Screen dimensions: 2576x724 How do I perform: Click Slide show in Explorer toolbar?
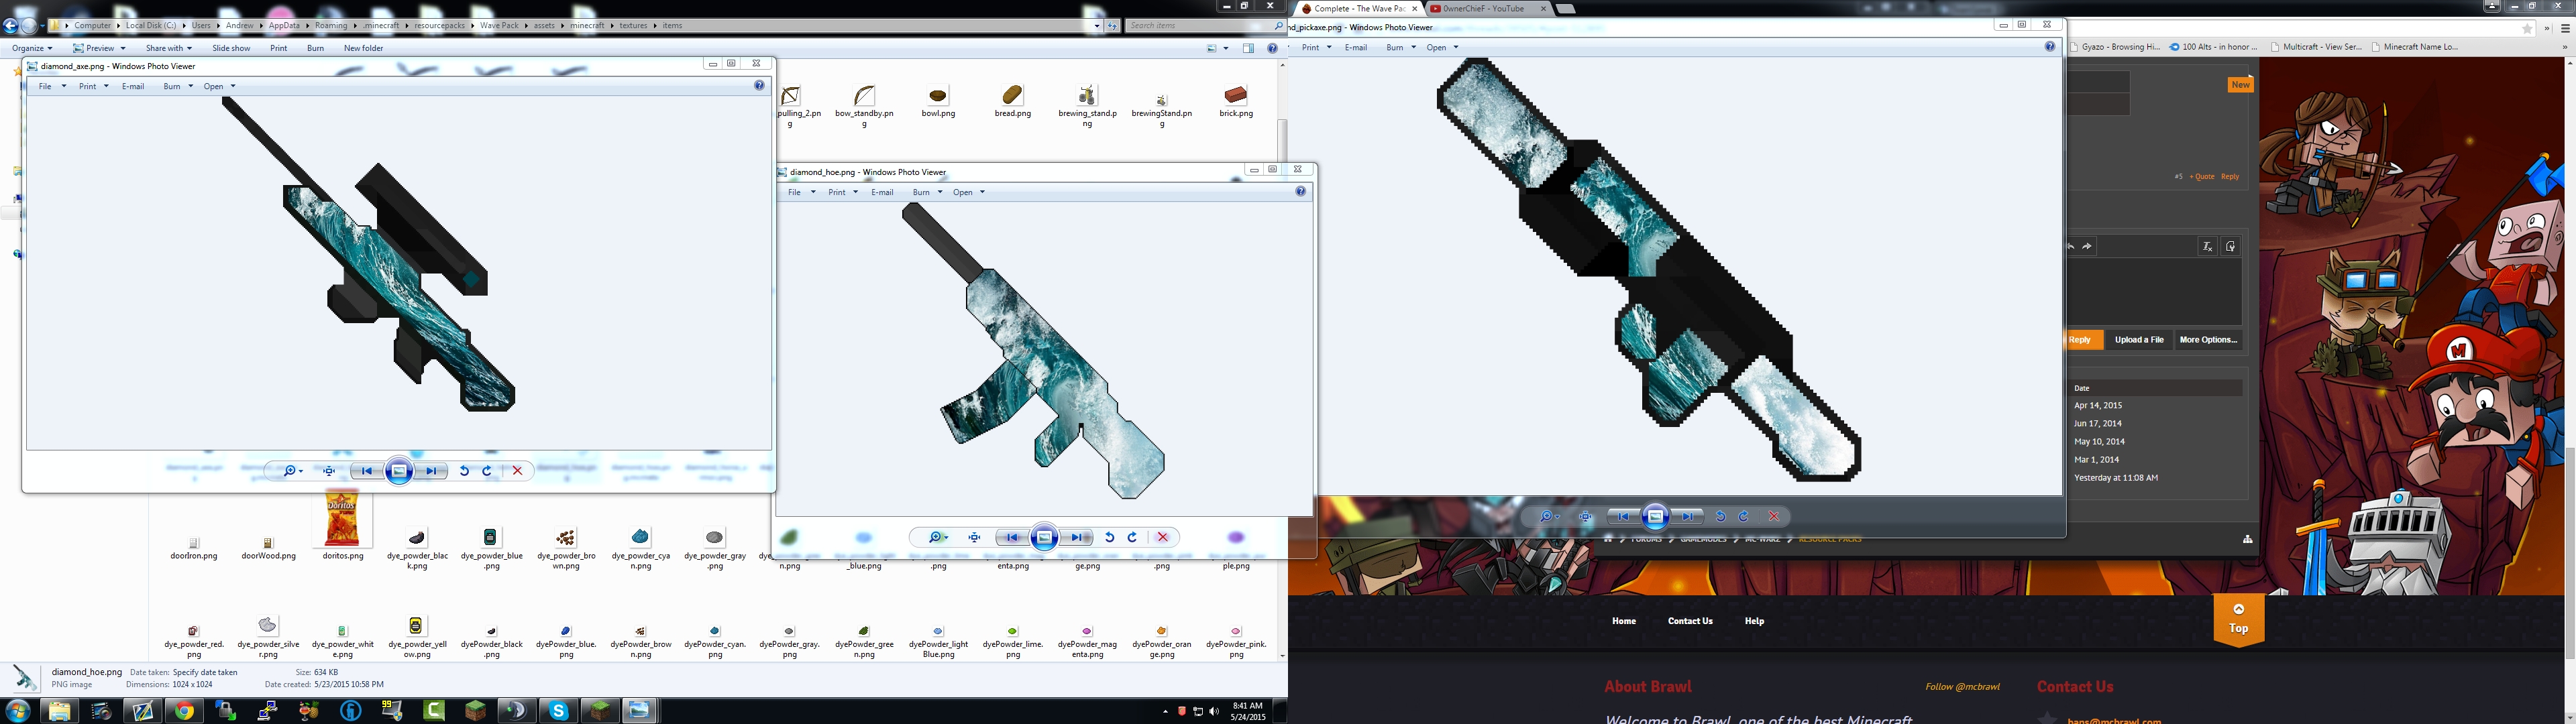click(x=231, y=48)
